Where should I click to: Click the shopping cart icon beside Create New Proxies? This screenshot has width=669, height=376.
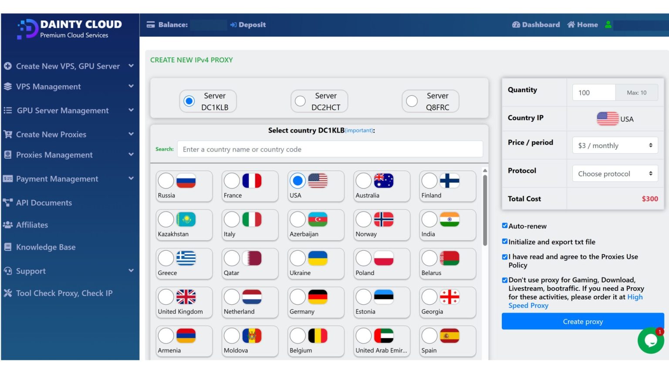tap(7, 134)
